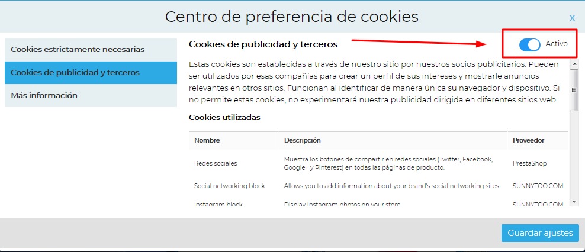Select Cookies de publicidad y terceros tab
This screenshot has height=252, width=585.
tap(91, 73)
